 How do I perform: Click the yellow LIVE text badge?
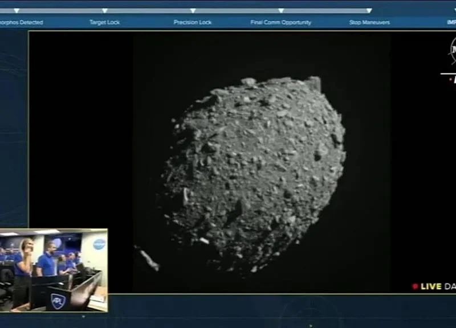(431, 286)
